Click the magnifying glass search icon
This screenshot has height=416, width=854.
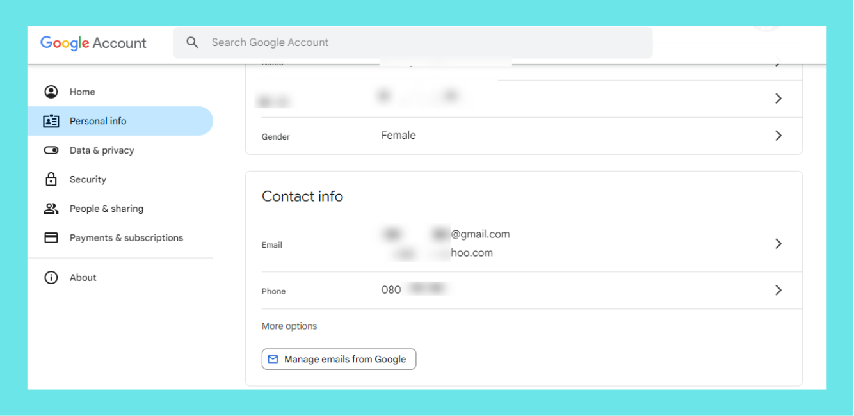pos(192,42)
